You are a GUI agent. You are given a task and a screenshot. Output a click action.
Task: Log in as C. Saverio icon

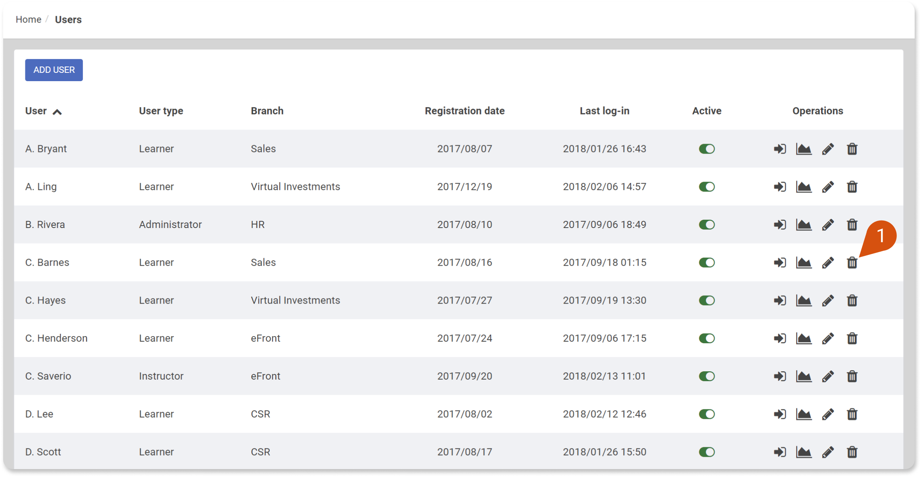coord(780,376)
